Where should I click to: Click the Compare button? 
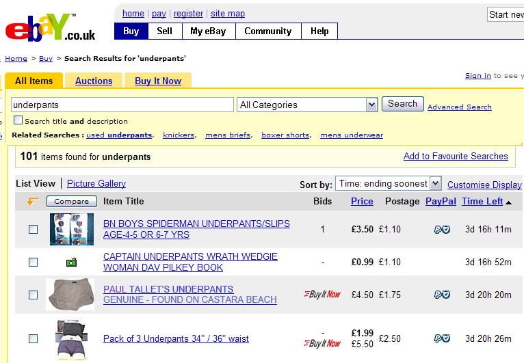coord(72,202)
